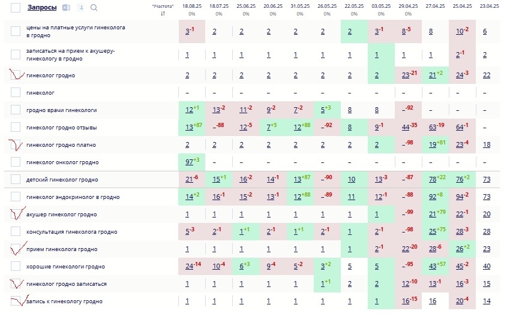Click query text 'хорошие гинекологи гродно'
531x314 pixels.
pyautogui.click(x=65, y=267)
